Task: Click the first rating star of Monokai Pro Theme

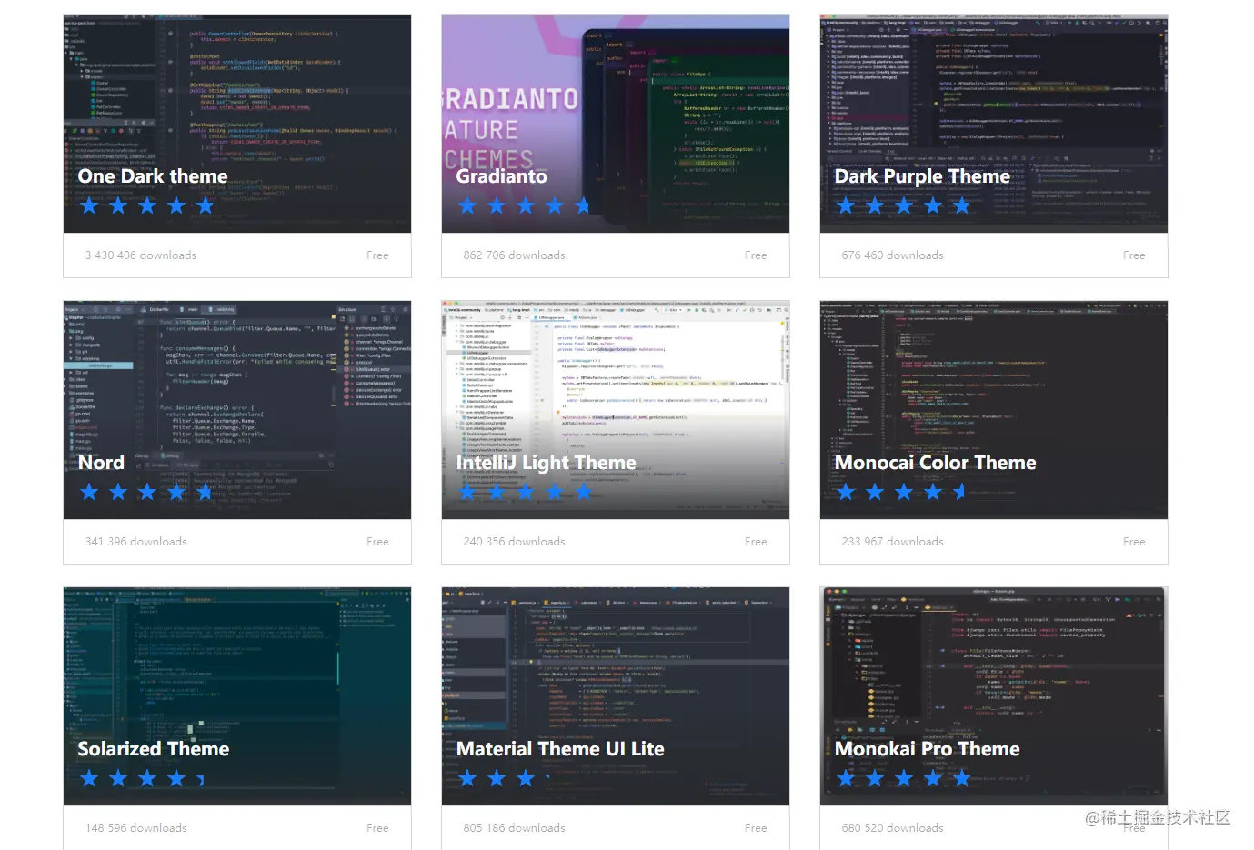Action: coord(846,778)
